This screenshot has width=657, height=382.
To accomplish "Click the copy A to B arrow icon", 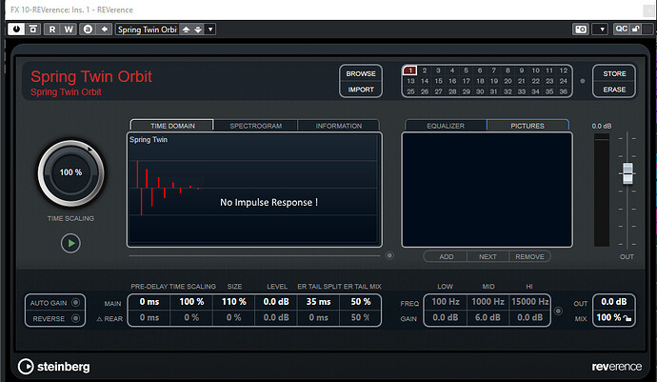I will coord(104,30).
